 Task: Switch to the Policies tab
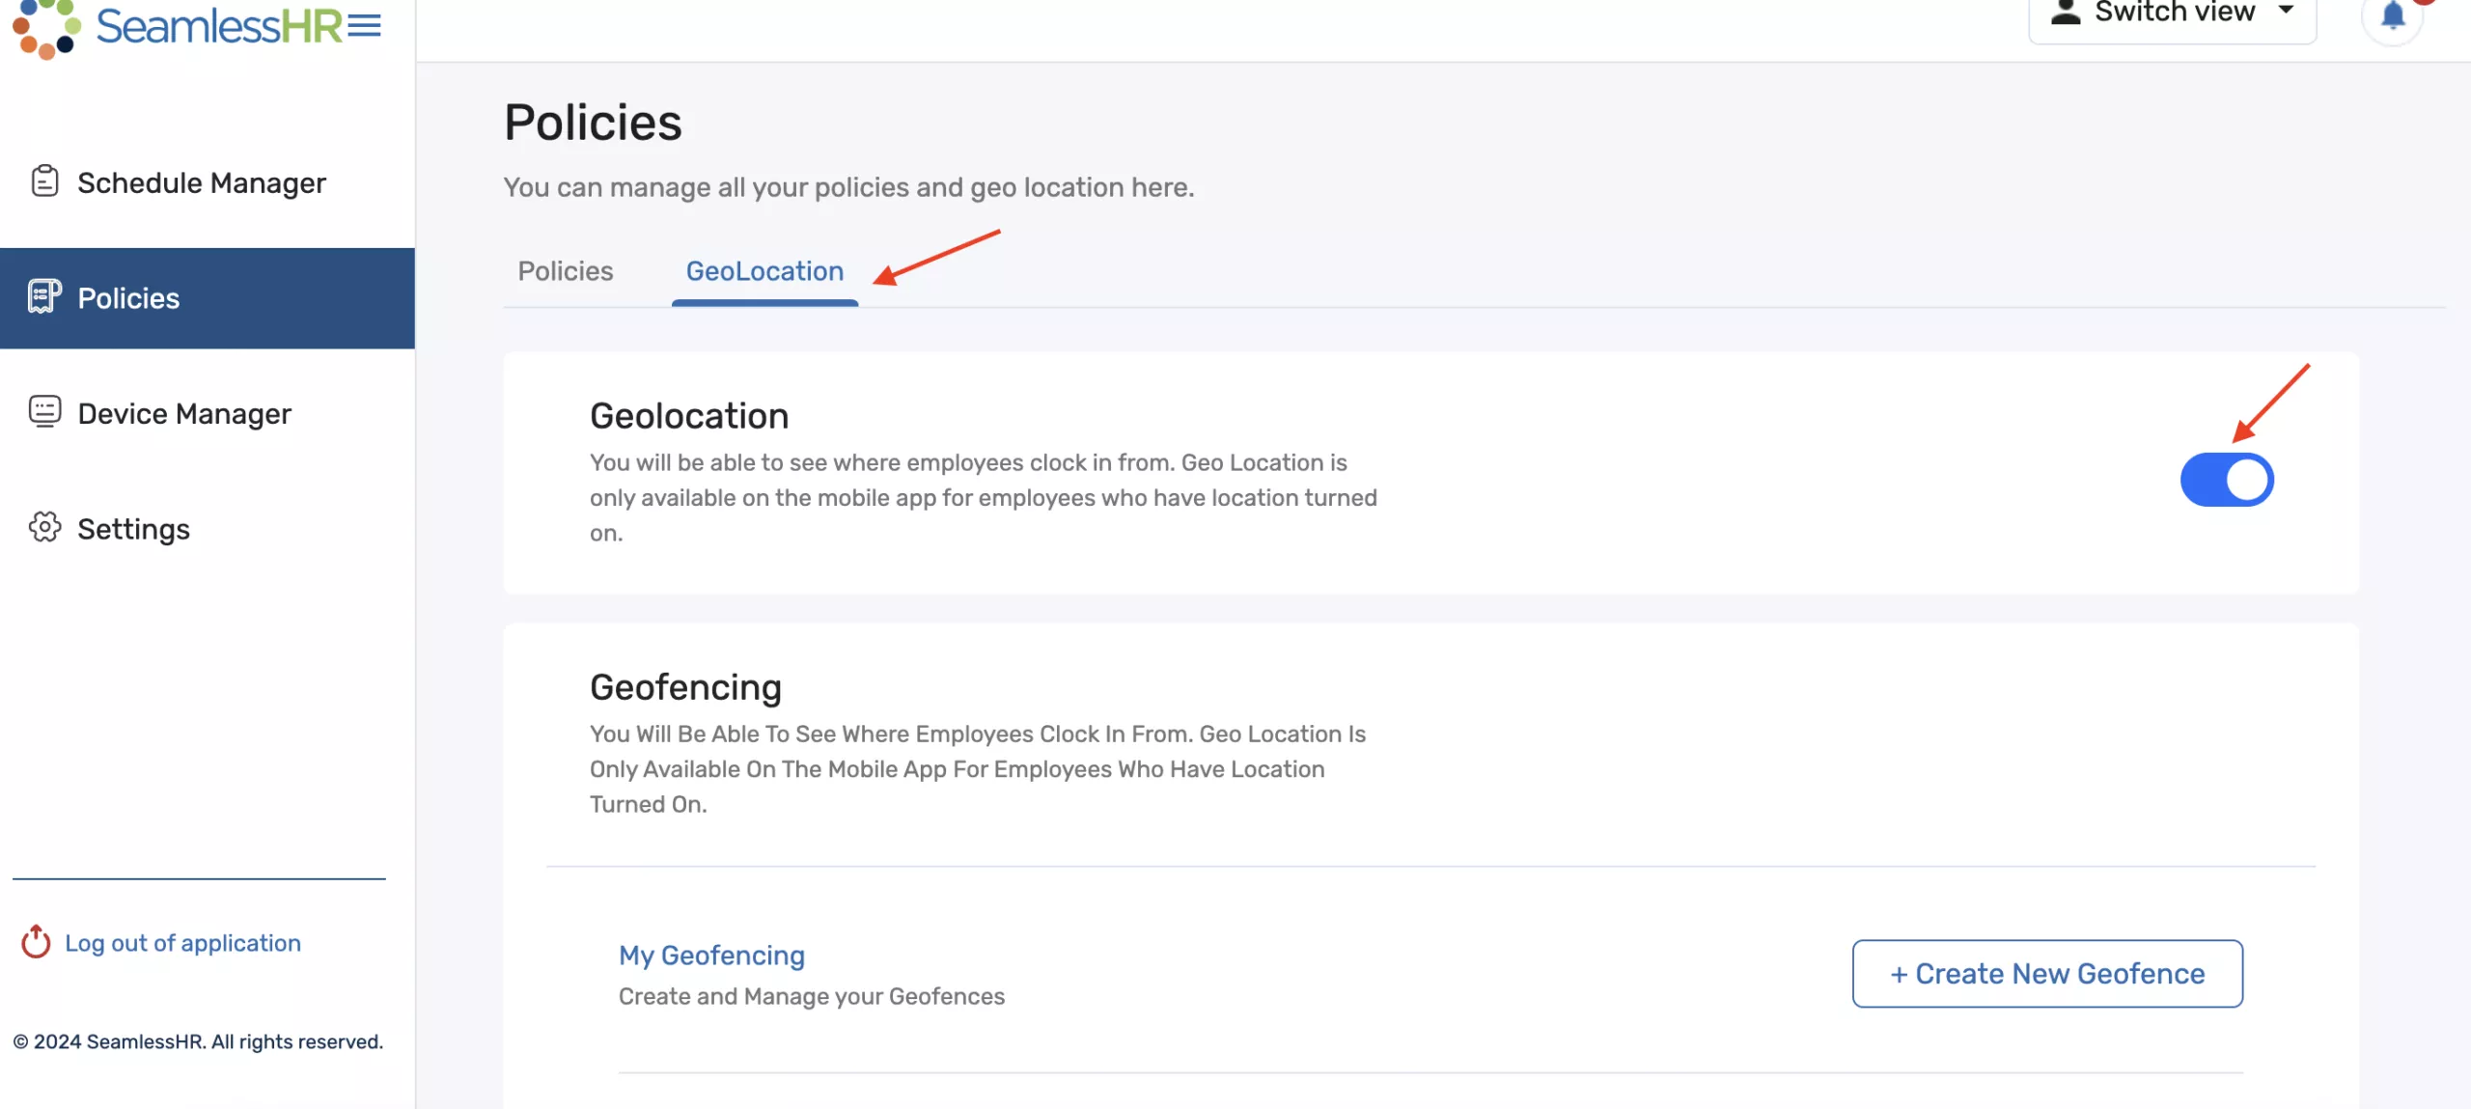pyautogui.click(x=565, y=271)
